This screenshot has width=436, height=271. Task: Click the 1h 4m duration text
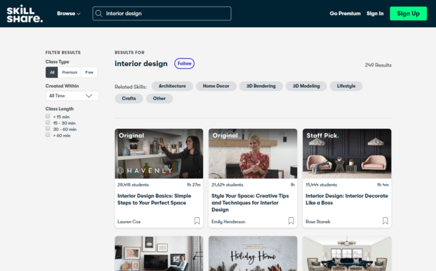tap(383, 185)
